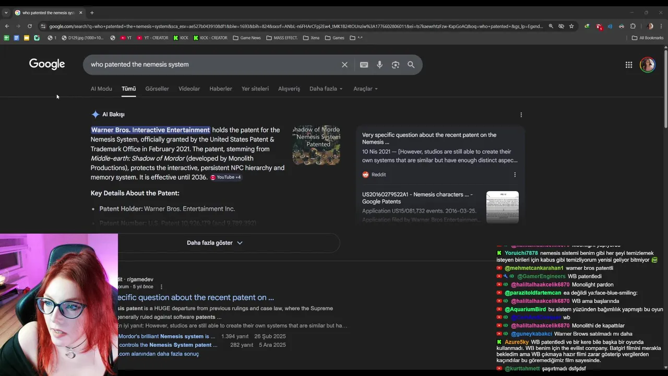Open AI overview three-dot options menu
This screenshot has width=668, height=376.
tap(521, 115)
